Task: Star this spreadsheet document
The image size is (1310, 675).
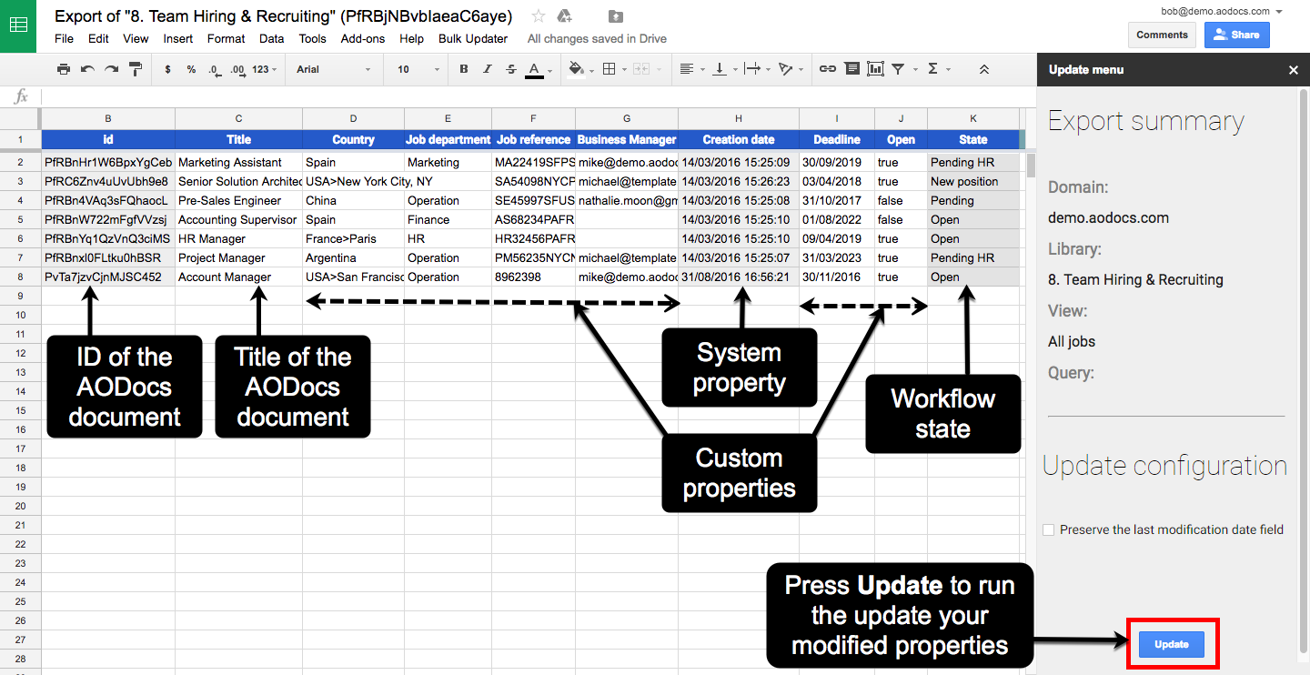Action: click(x=539, y=16)
